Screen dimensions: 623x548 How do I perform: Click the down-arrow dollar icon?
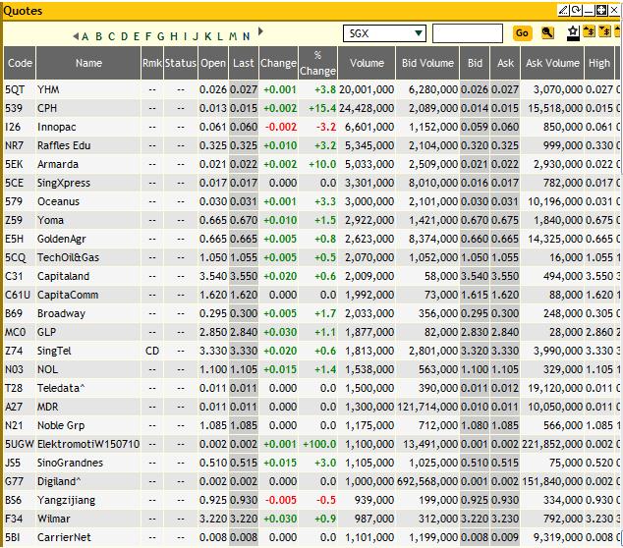point(604,31)
